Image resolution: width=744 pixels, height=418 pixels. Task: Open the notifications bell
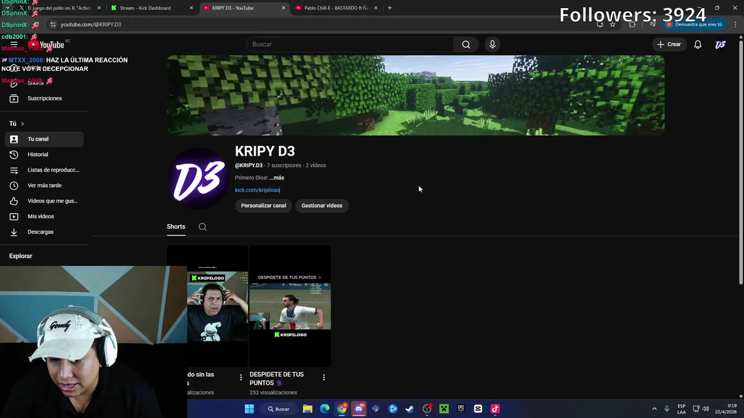click(x=697, y=45)
